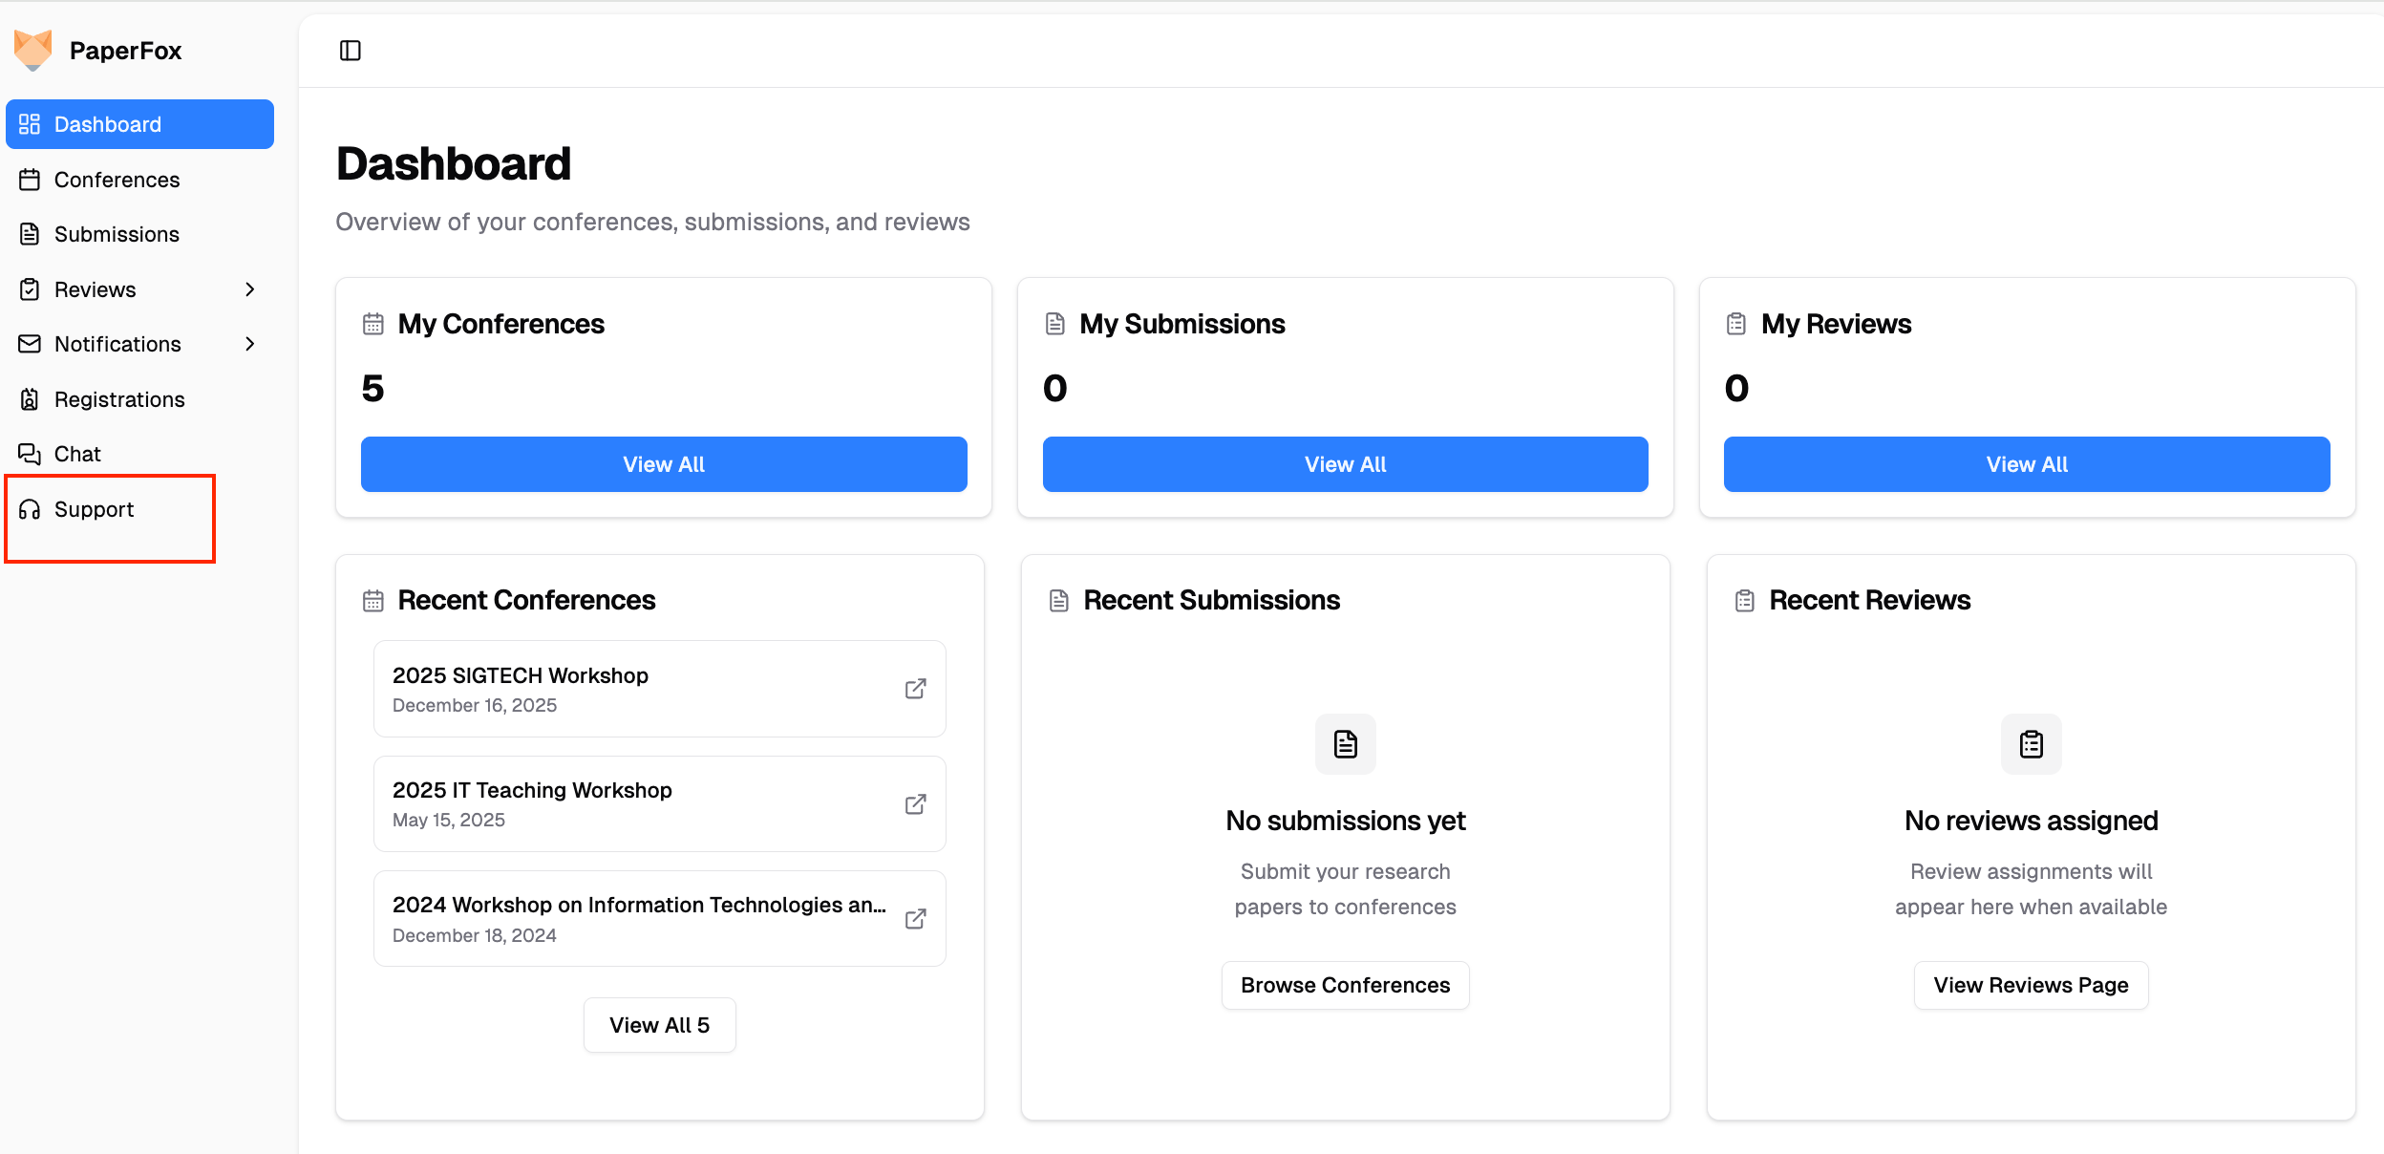Click document icon above No submissions yet
Image resolution: width=2384 pixels, height=1154 pixels.
tap(1345, 744)
